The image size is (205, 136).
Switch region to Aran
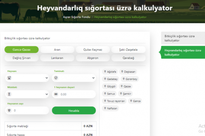tap(57, 50)
